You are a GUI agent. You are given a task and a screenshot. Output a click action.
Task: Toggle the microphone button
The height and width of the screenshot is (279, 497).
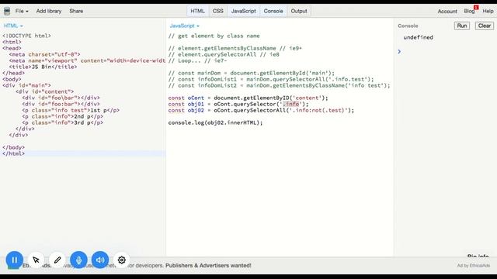tap(78, 260)
